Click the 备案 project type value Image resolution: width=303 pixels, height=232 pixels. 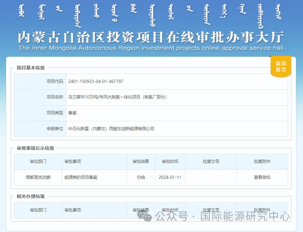tap(72, 113)
